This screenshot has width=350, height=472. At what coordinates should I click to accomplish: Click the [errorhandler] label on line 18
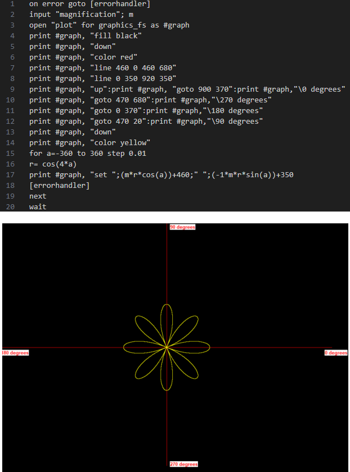(x=59, y=186)
